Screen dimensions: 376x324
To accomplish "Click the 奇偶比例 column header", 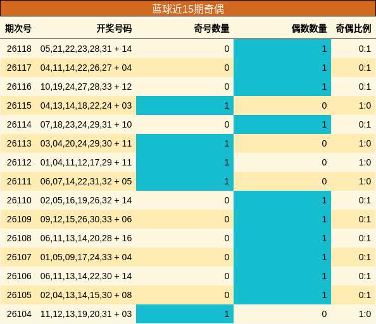I will [x=353, y=28].
